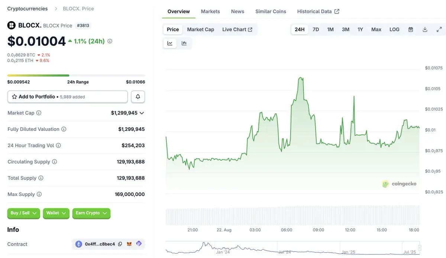Viewport: 446px width, 258px height.
Task: Open Live Chart in new window
Action: pos(237,29)
